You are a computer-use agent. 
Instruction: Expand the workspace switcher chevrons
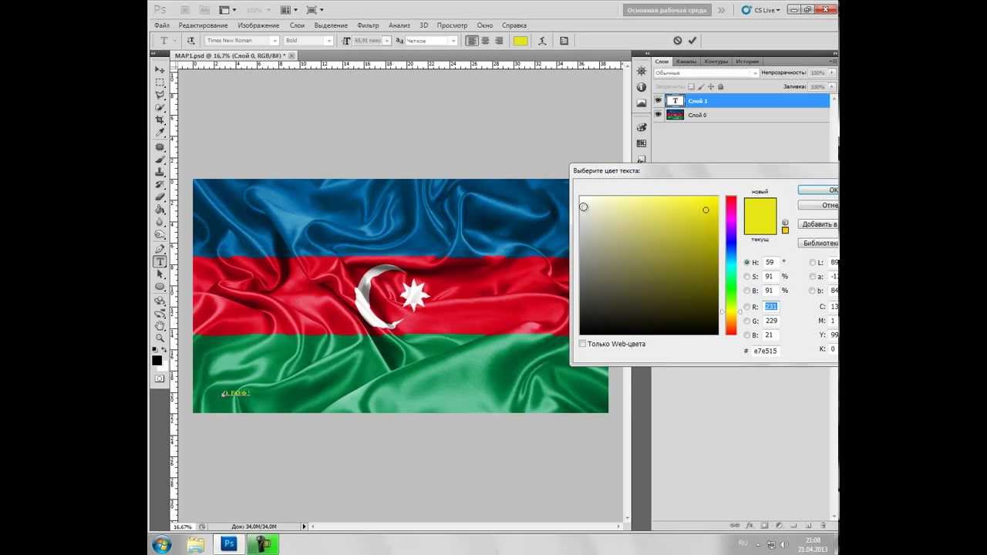point(722,10)
